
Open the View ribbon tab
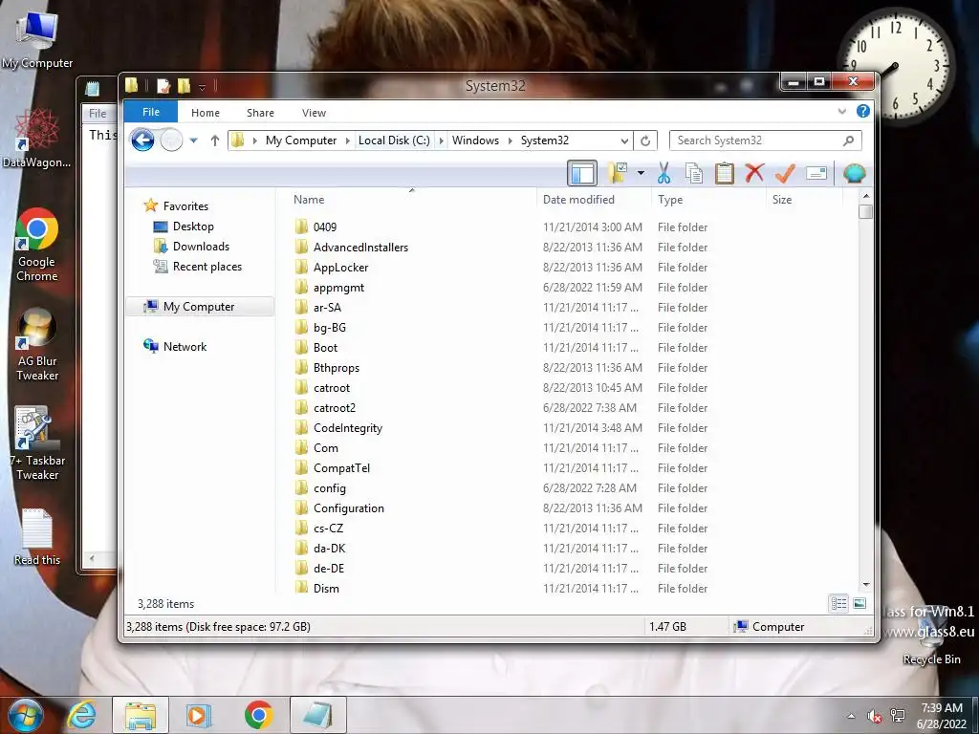coord(314,113)
